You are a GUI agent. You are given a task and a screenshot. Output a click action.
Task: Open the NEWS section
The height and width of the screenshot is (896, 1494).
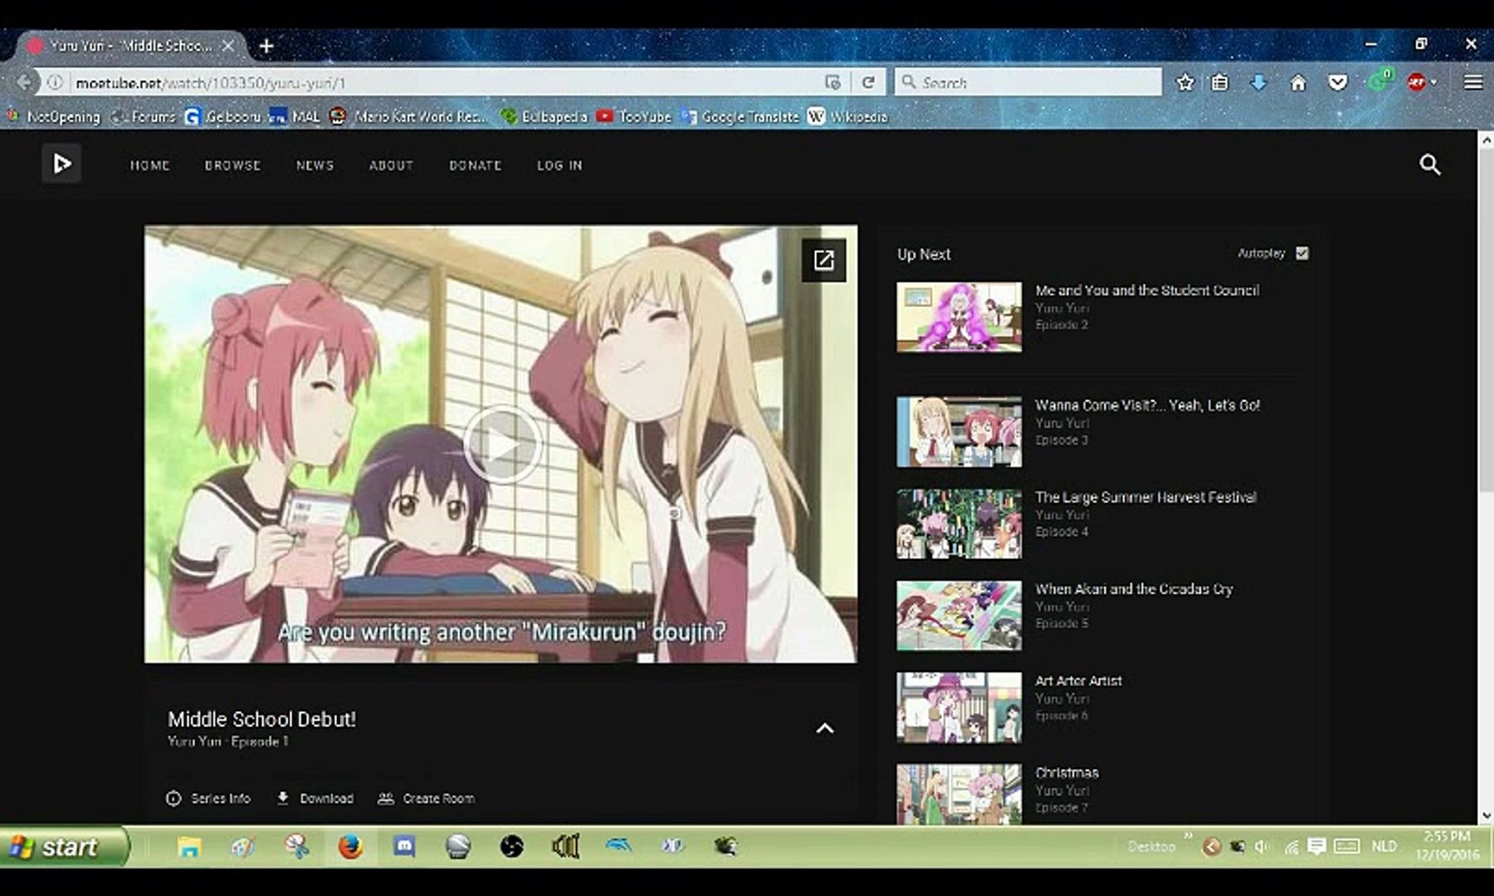pyautogui.click(x=315, y=165)
